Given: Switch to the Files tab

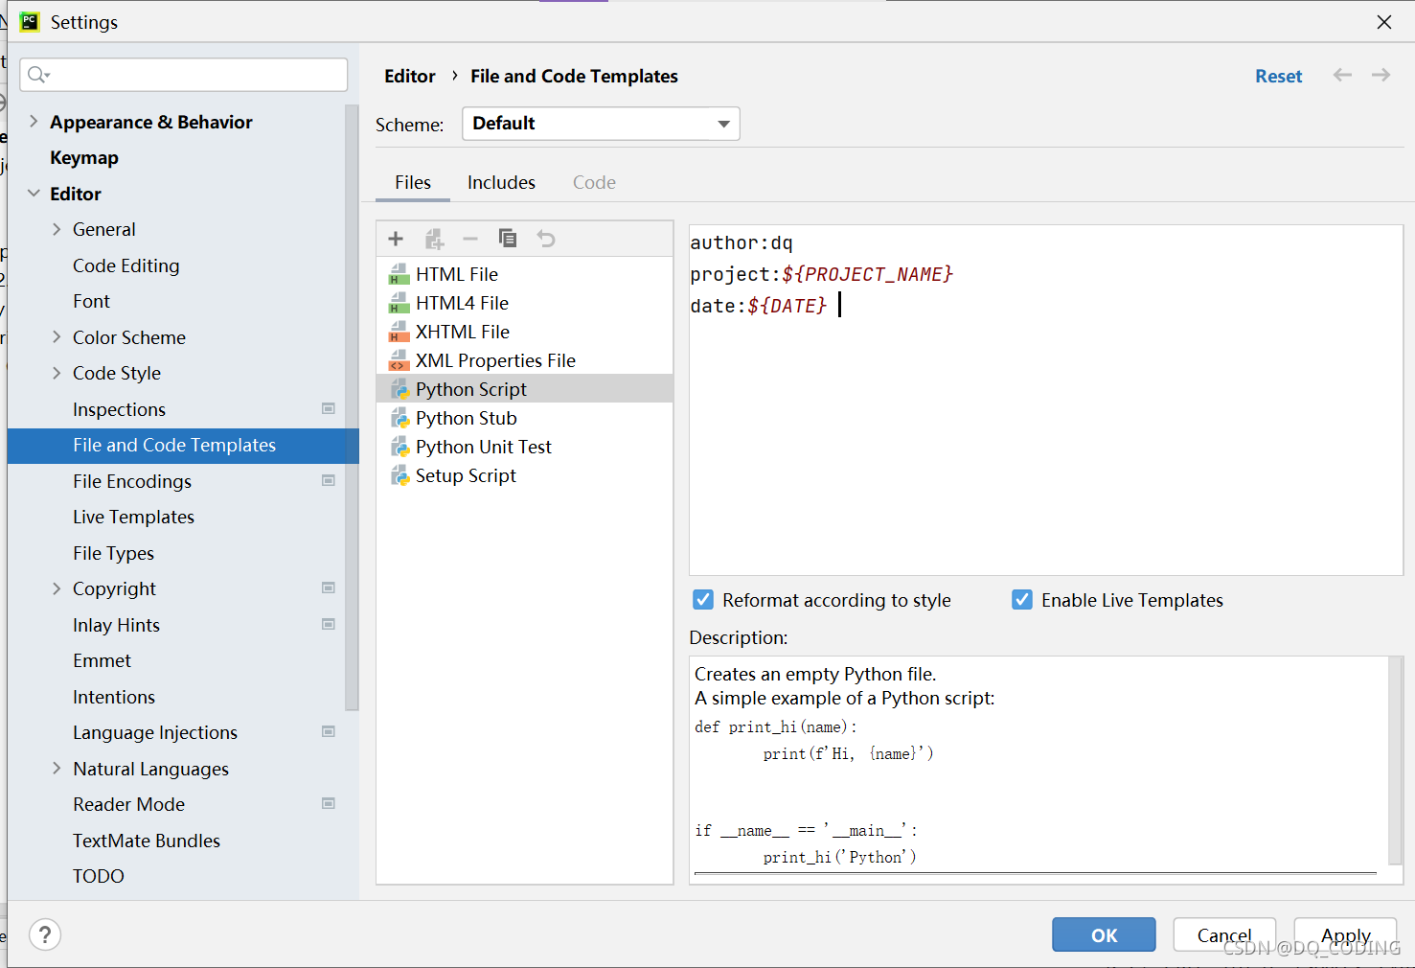Looking at the screenshot, I should click(413, 182).
